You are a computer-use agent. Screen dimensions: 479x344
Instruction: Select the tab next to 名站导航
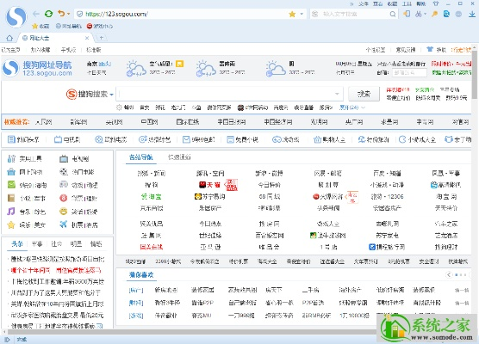click(x=179, y=157)
